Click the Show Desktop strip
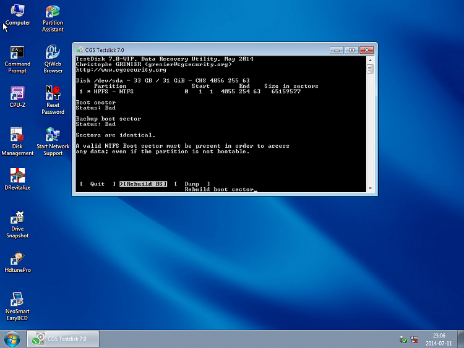The image size is (464, 348). coord(460,339)
